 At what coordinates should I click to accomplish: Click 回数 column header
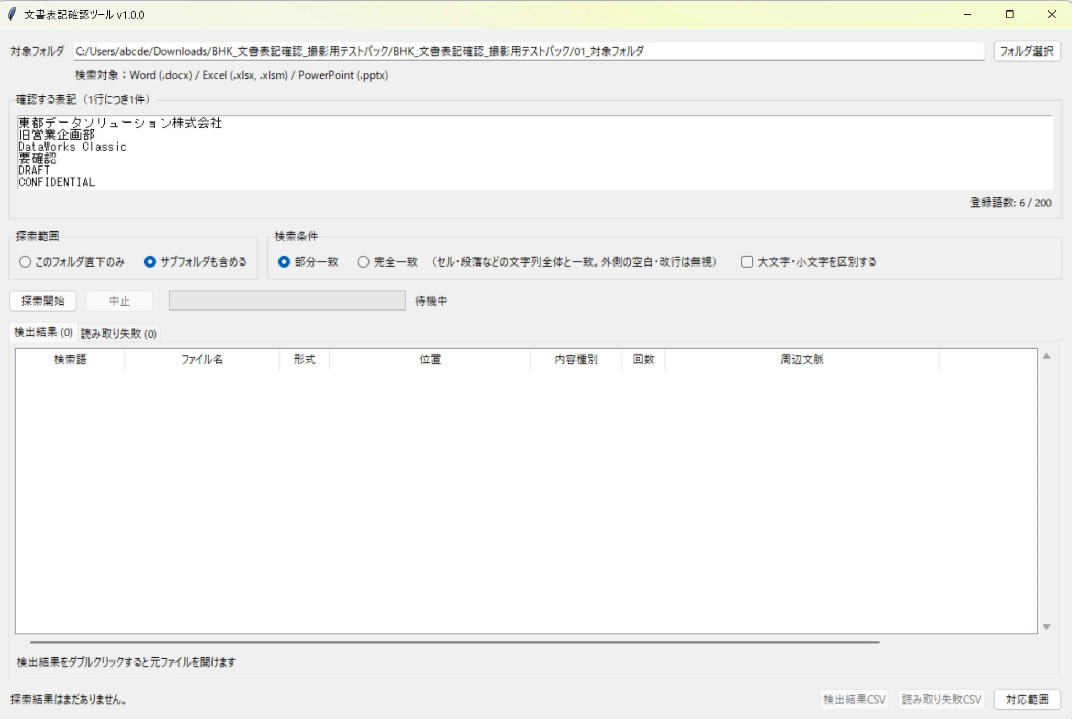point(643,360)
